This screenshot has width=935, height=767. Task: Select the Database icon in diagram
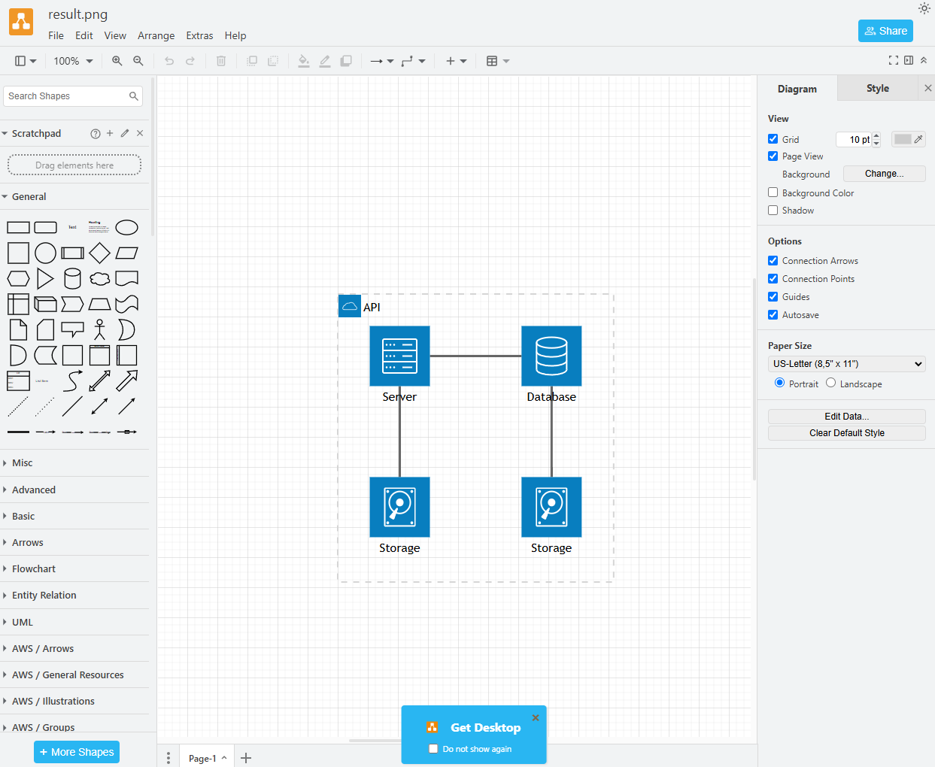pyautogui.click(x=551, y=356)
